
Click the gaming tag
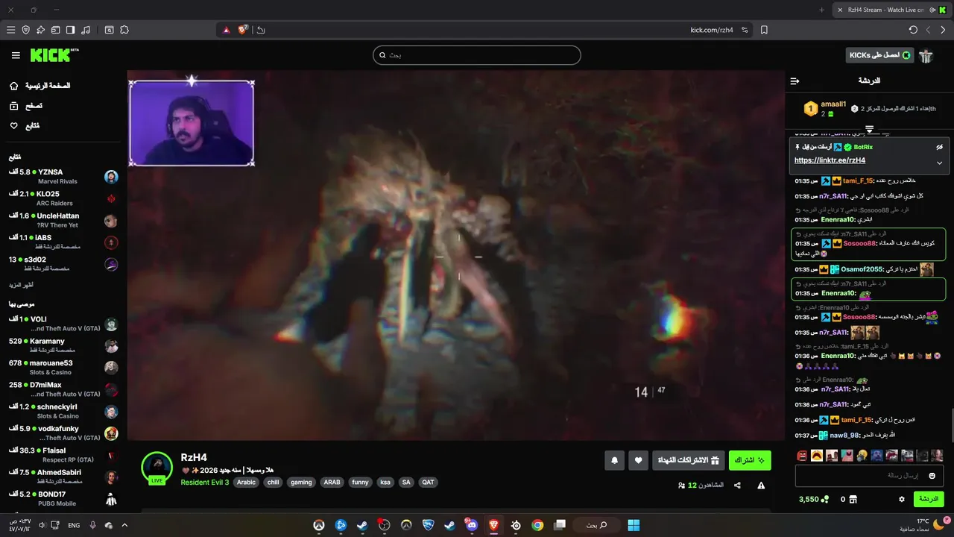tap(301, 483)
